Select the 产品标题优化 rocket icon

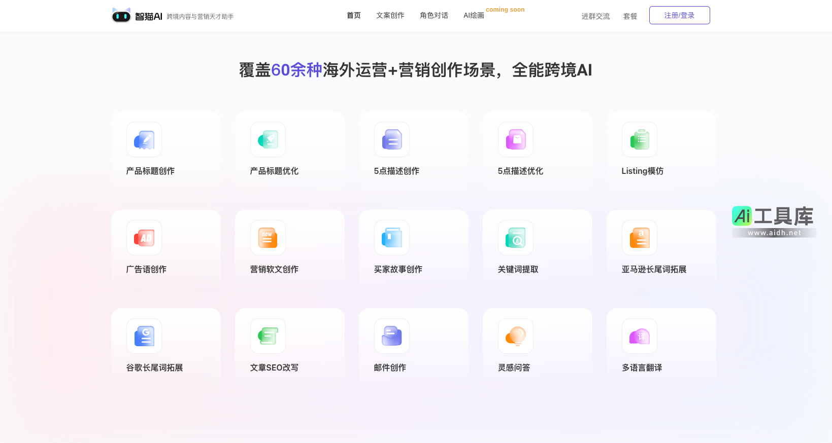click(x=268, y=139)
